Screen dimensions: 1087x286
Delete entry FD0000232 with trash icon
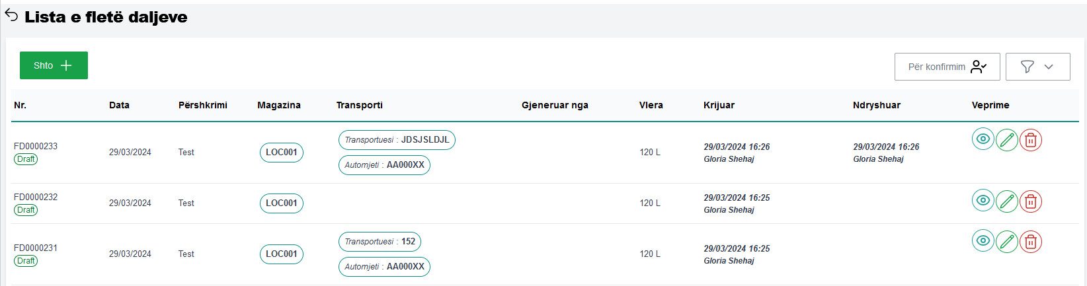coord(1030,201)
